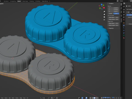Open the Object Data green triangle icon

pyautogui.click(x=124, y=35)
